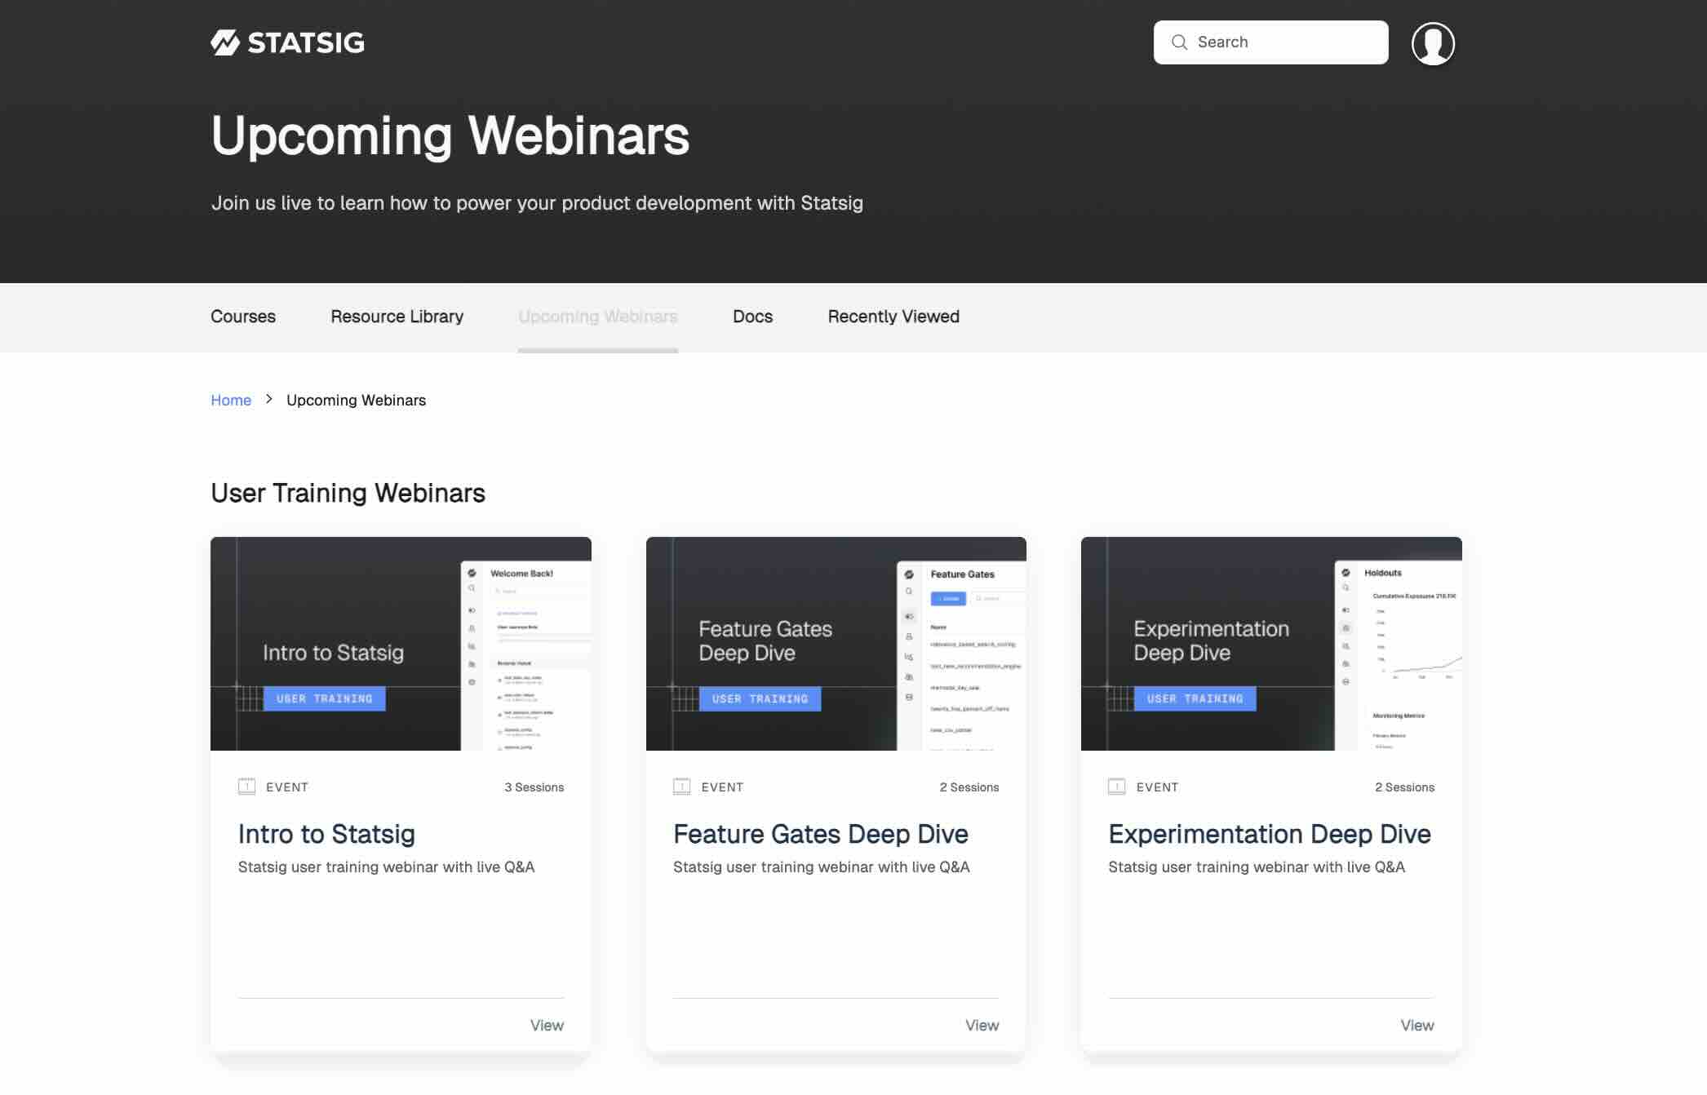Image resolution: width=1707 pixels, height=1095 pixels.
Task: Click View on Experimentation Deep Dive card
Action: click(x=1417, y=1025)
